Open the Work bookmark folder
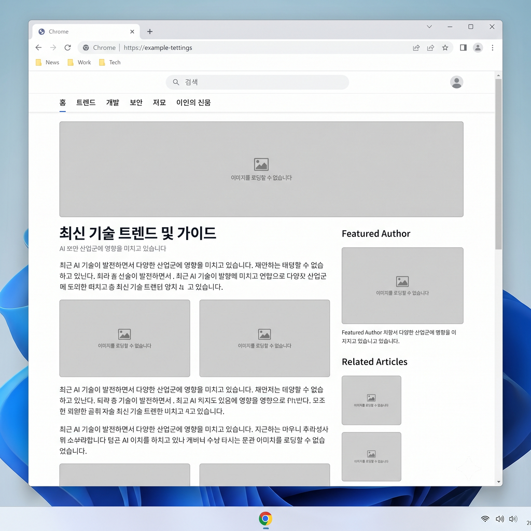Image resolution: width=531 pixels, height=531 pixels. point(79,62)
